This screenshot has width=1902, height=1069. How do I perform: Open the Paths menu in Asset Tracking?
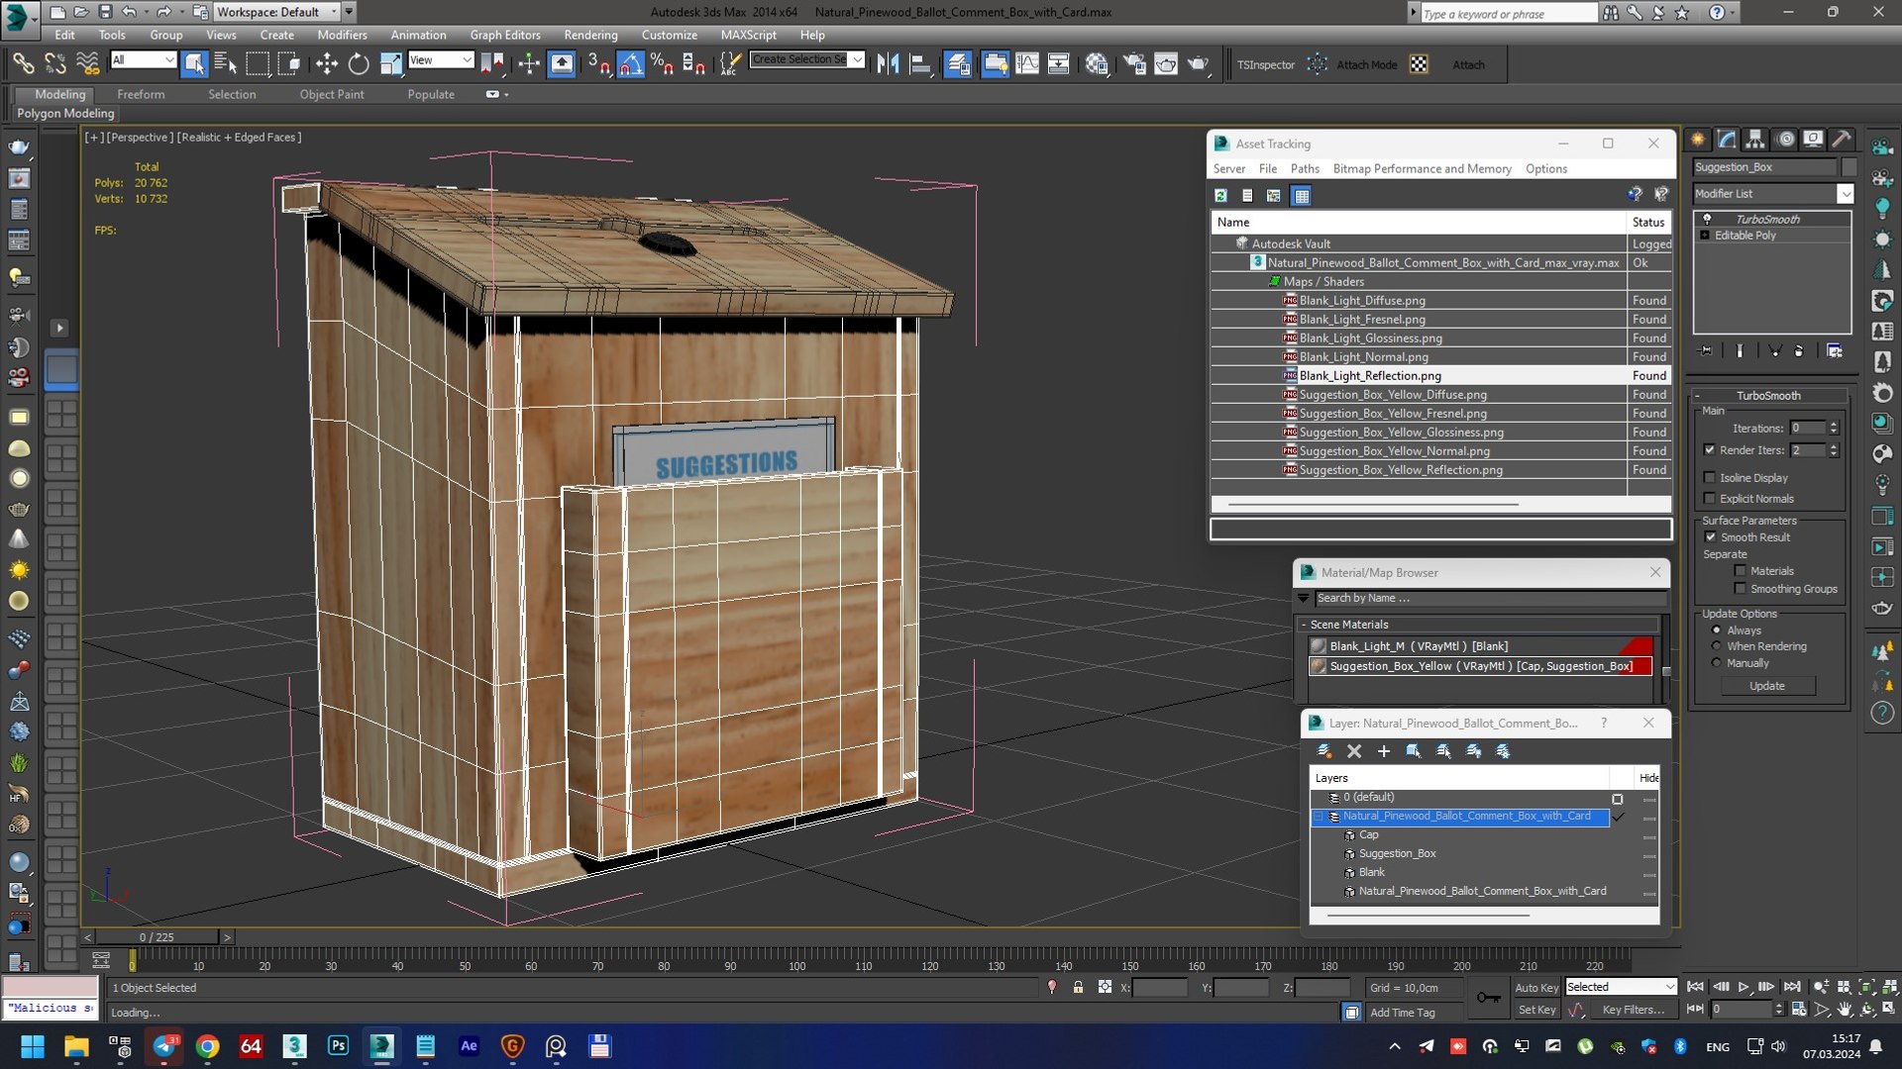1304,169
